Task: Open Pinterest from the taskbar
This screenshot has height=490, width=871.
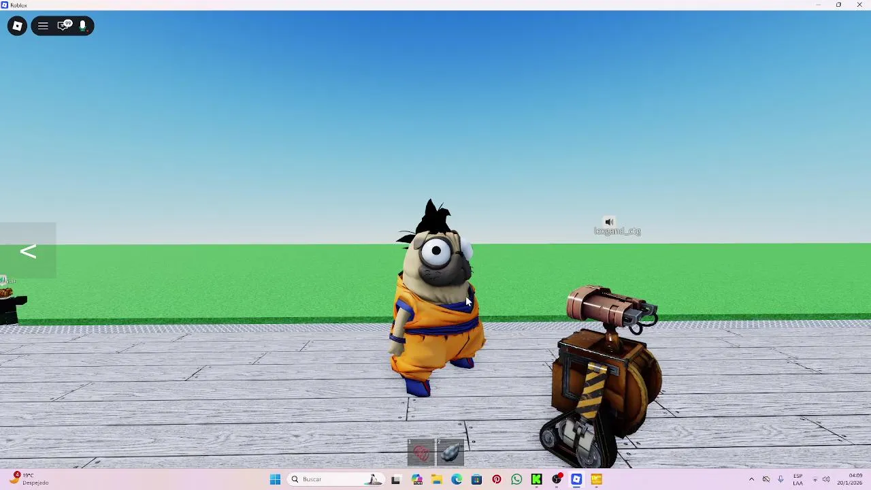Action: (x=497, y=479)
